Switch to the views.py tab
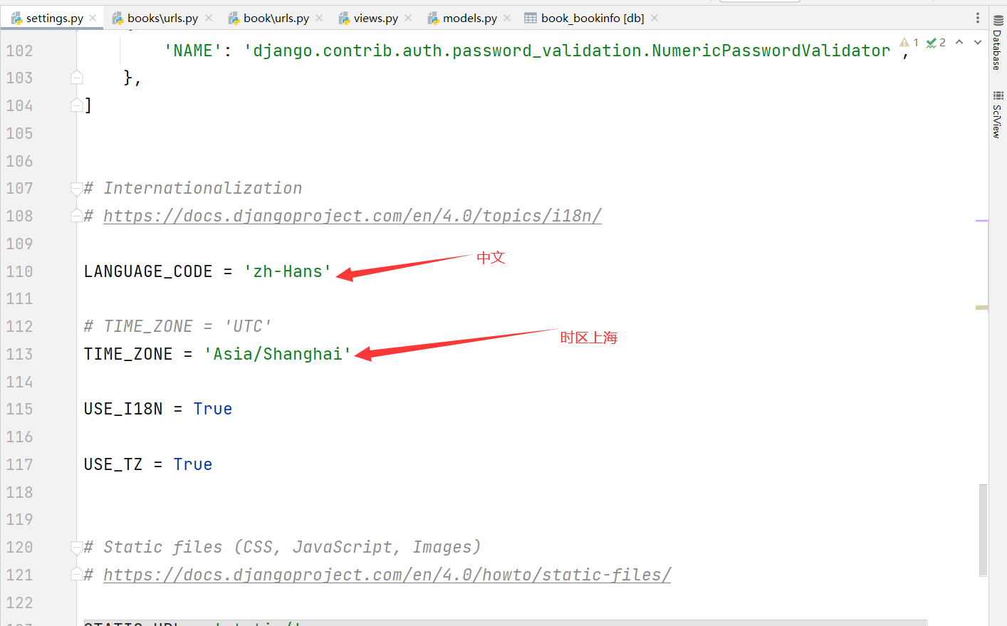 (375, 19)
